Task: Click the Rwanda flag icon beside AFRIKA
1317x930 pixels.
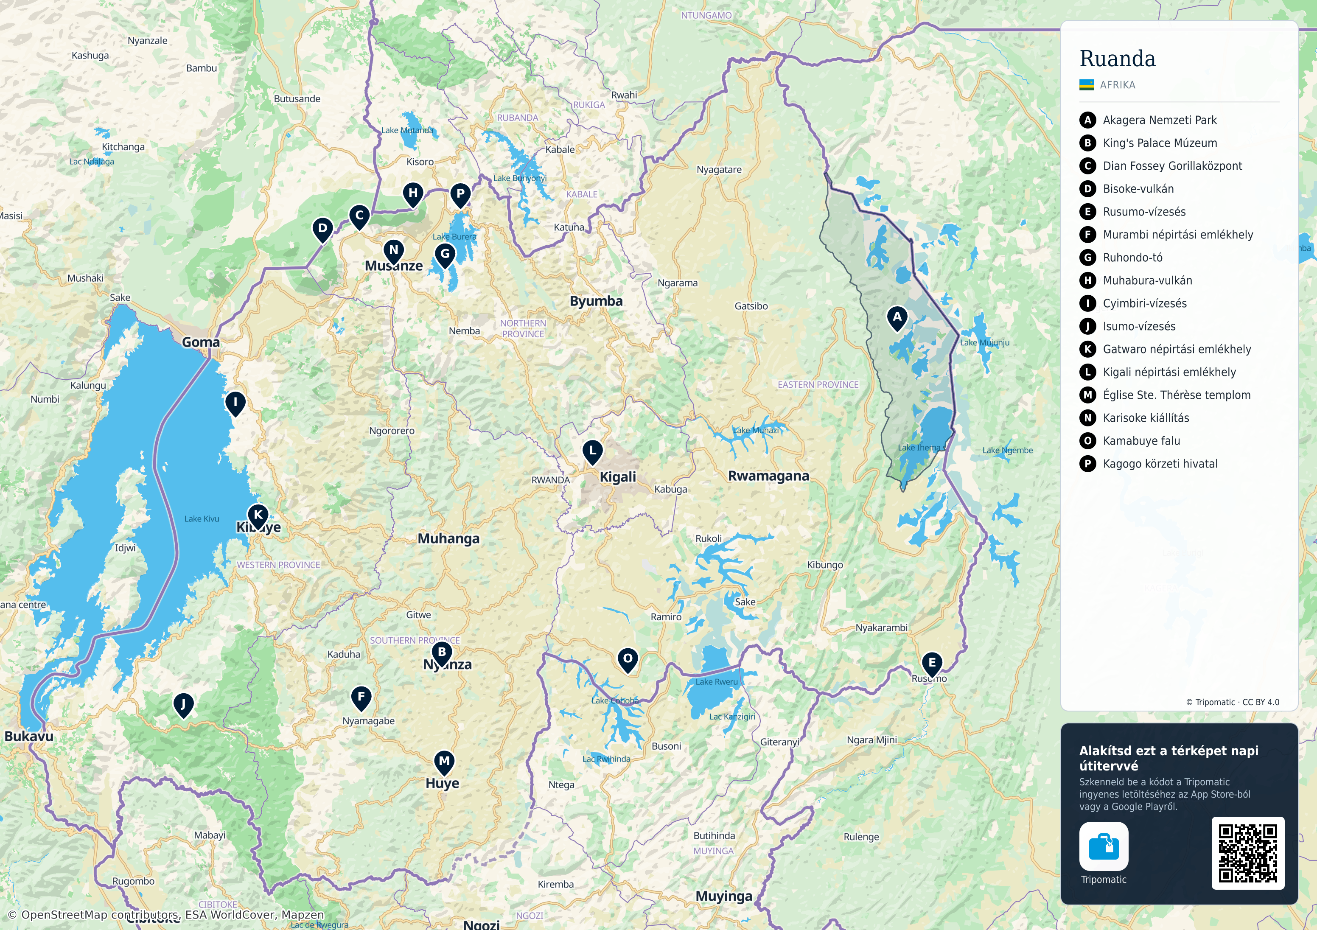Action: click(1087, 85)
